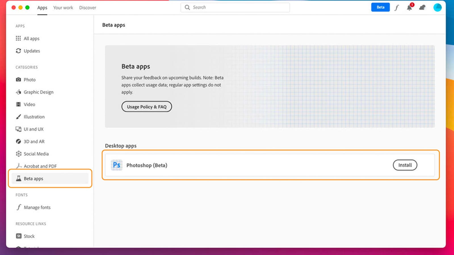454x255 pixels.
Task: Click the Acrobat and PDF icon
Action: 18,166
